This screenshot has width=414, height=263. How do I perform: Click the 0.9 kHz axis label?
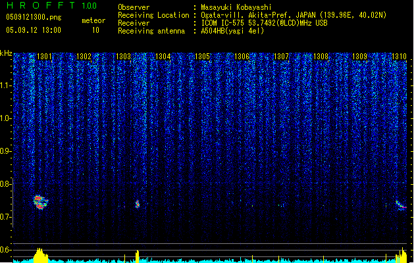click(5, 151)
